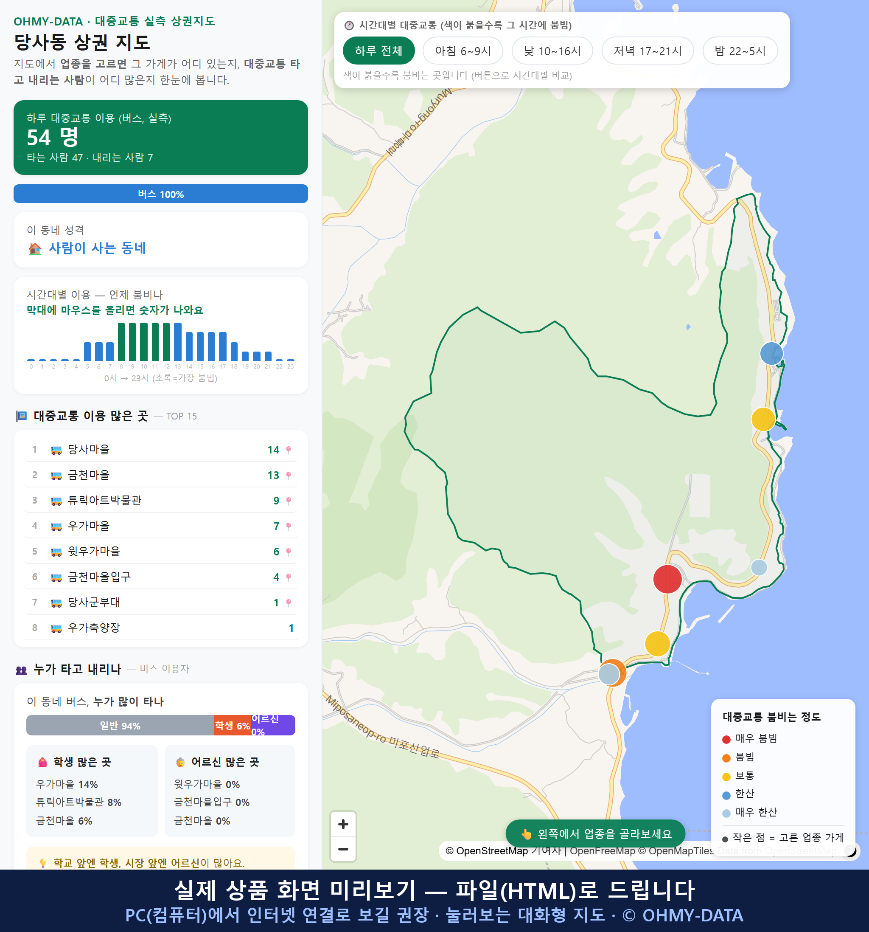Click the bus icon next to 금천마을입구
The height and width of the screenshot is (932, 869).
(x=56, y=577)
